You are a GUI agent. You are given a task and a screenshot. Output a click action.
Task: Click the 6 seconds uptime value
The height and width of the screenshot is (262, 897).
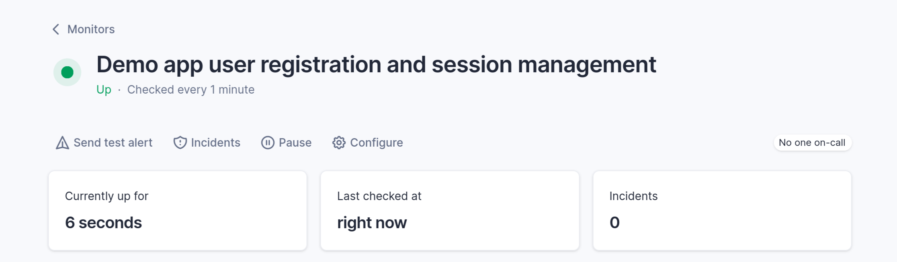(103, 223)
